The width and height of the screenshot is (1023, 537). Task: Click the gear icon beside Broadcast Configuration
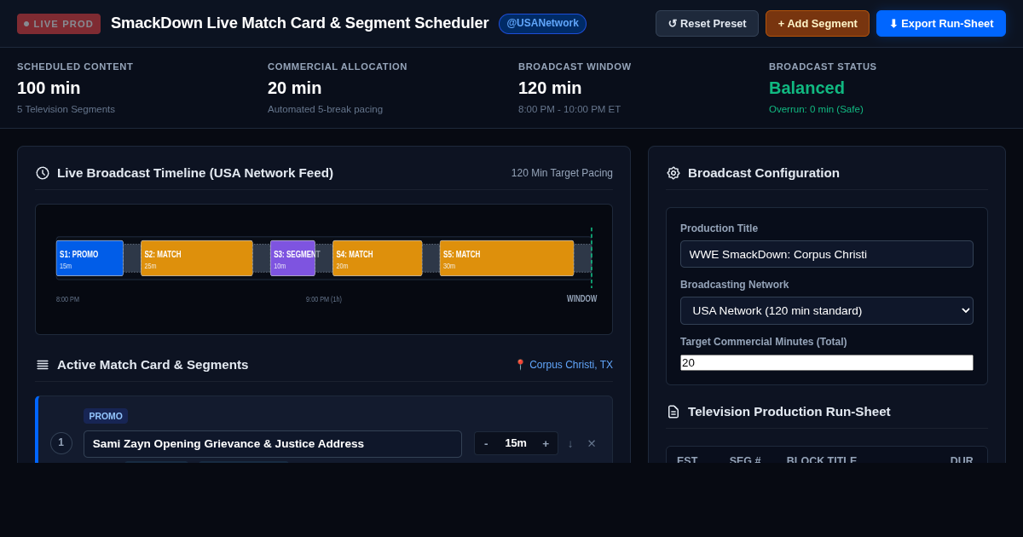pyautogui.click(x=673, y=173)
